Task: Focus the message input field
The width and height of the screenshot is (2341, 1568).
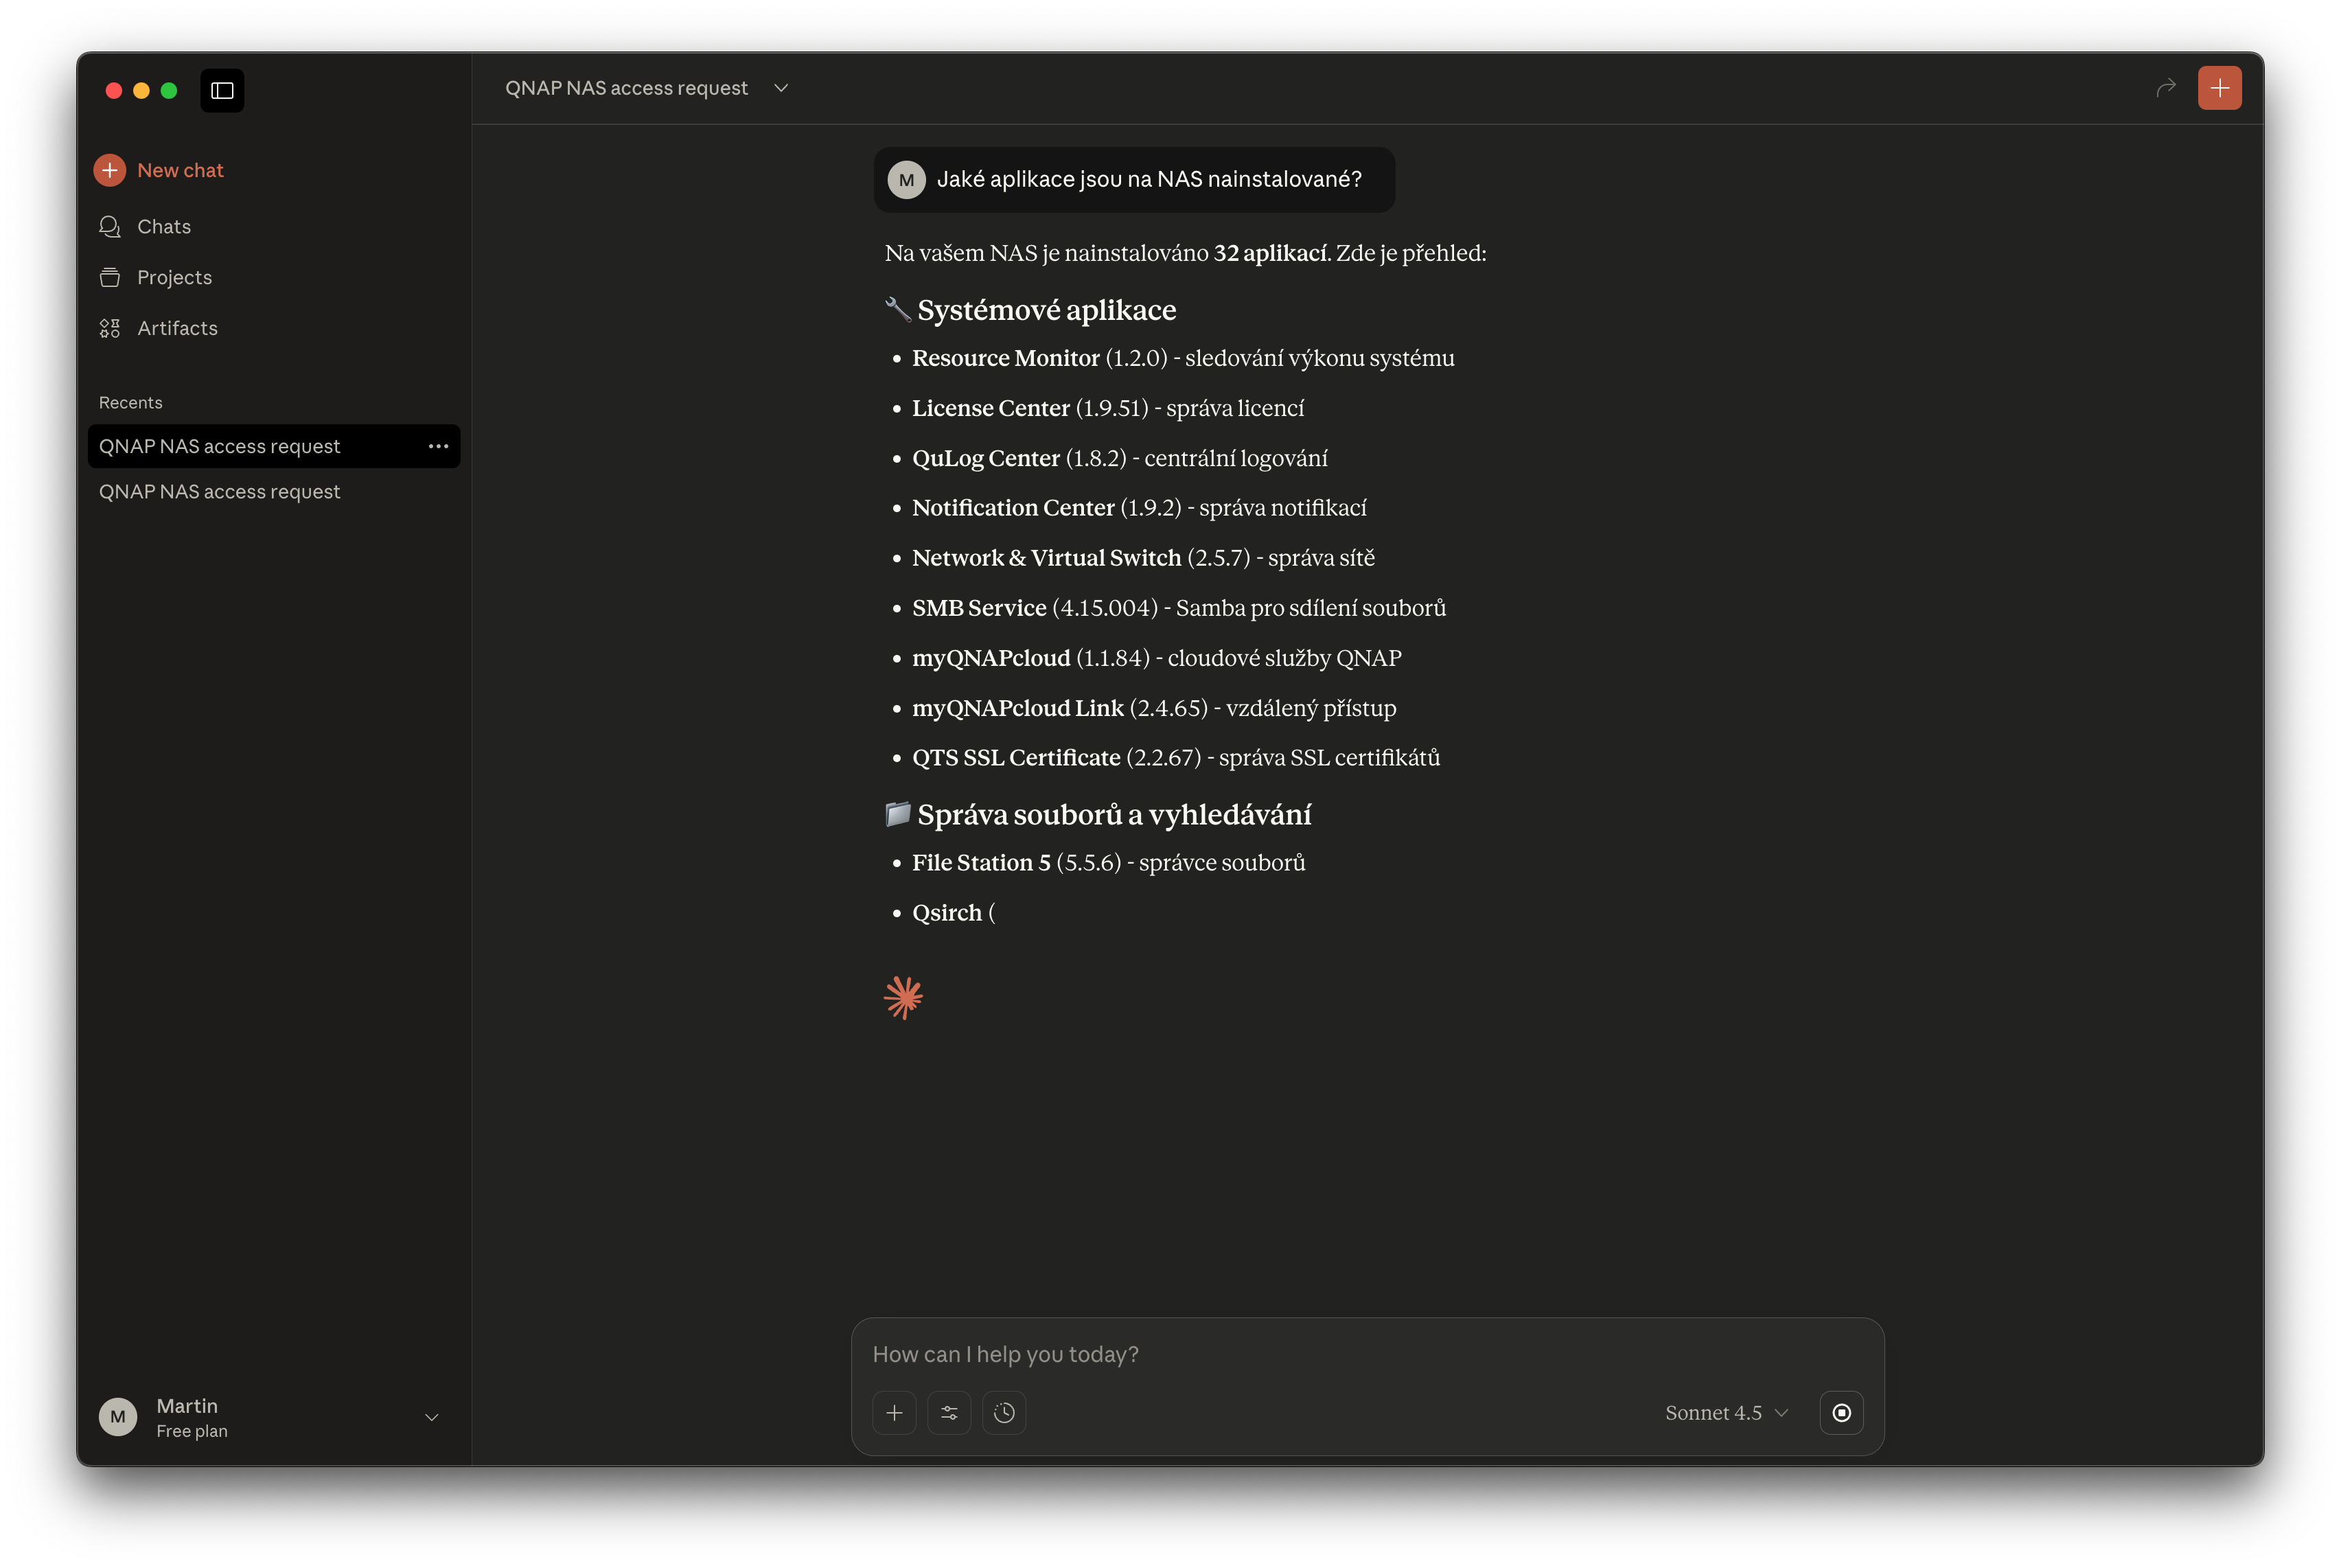Action: 1366,1354
